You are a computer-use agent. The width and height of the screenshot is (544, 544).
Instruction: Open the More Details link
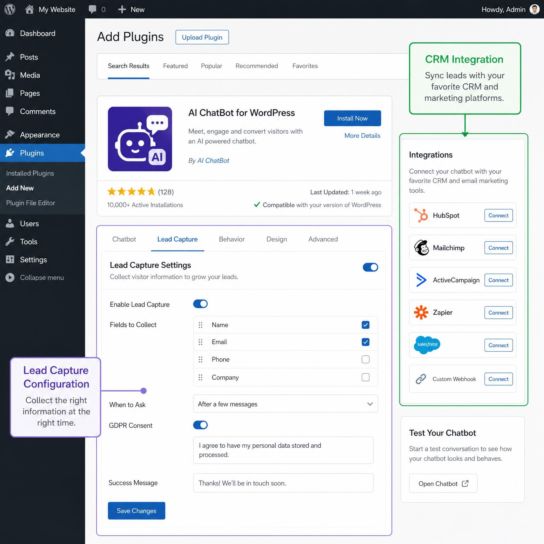[x=362, y=135]
